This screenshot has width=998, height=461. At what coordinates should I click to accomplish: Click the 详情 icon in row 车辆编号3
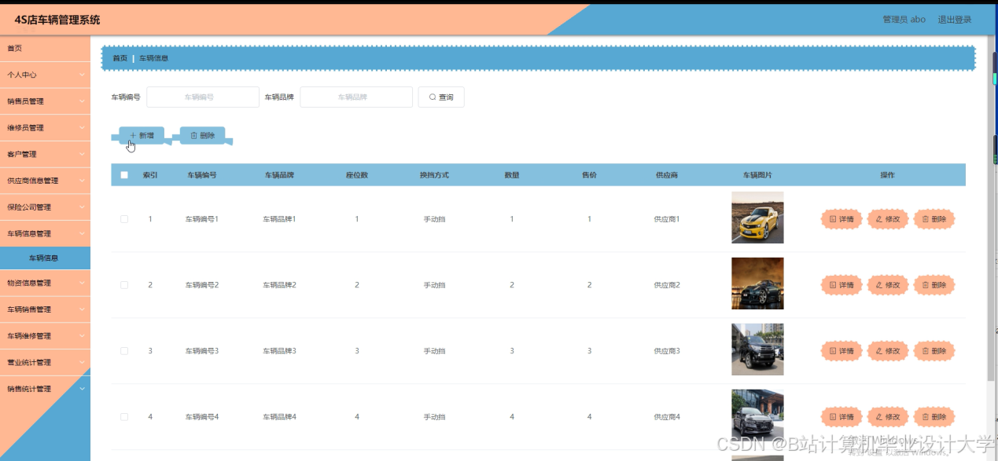coord(833,351)
